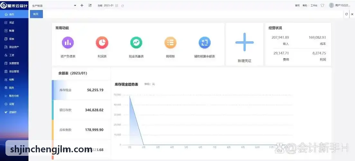Click the 库存现金趋势表 chart title

pos(126,84)
